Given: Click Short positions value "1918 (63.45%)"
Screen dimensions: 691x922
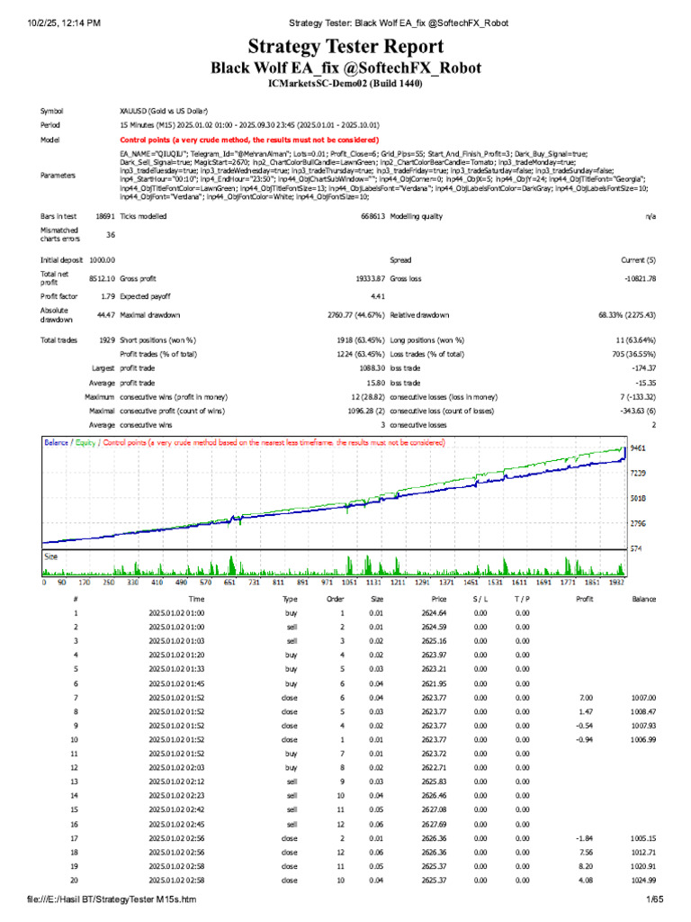Looking at the screenshot, I should tap(362, 340).
